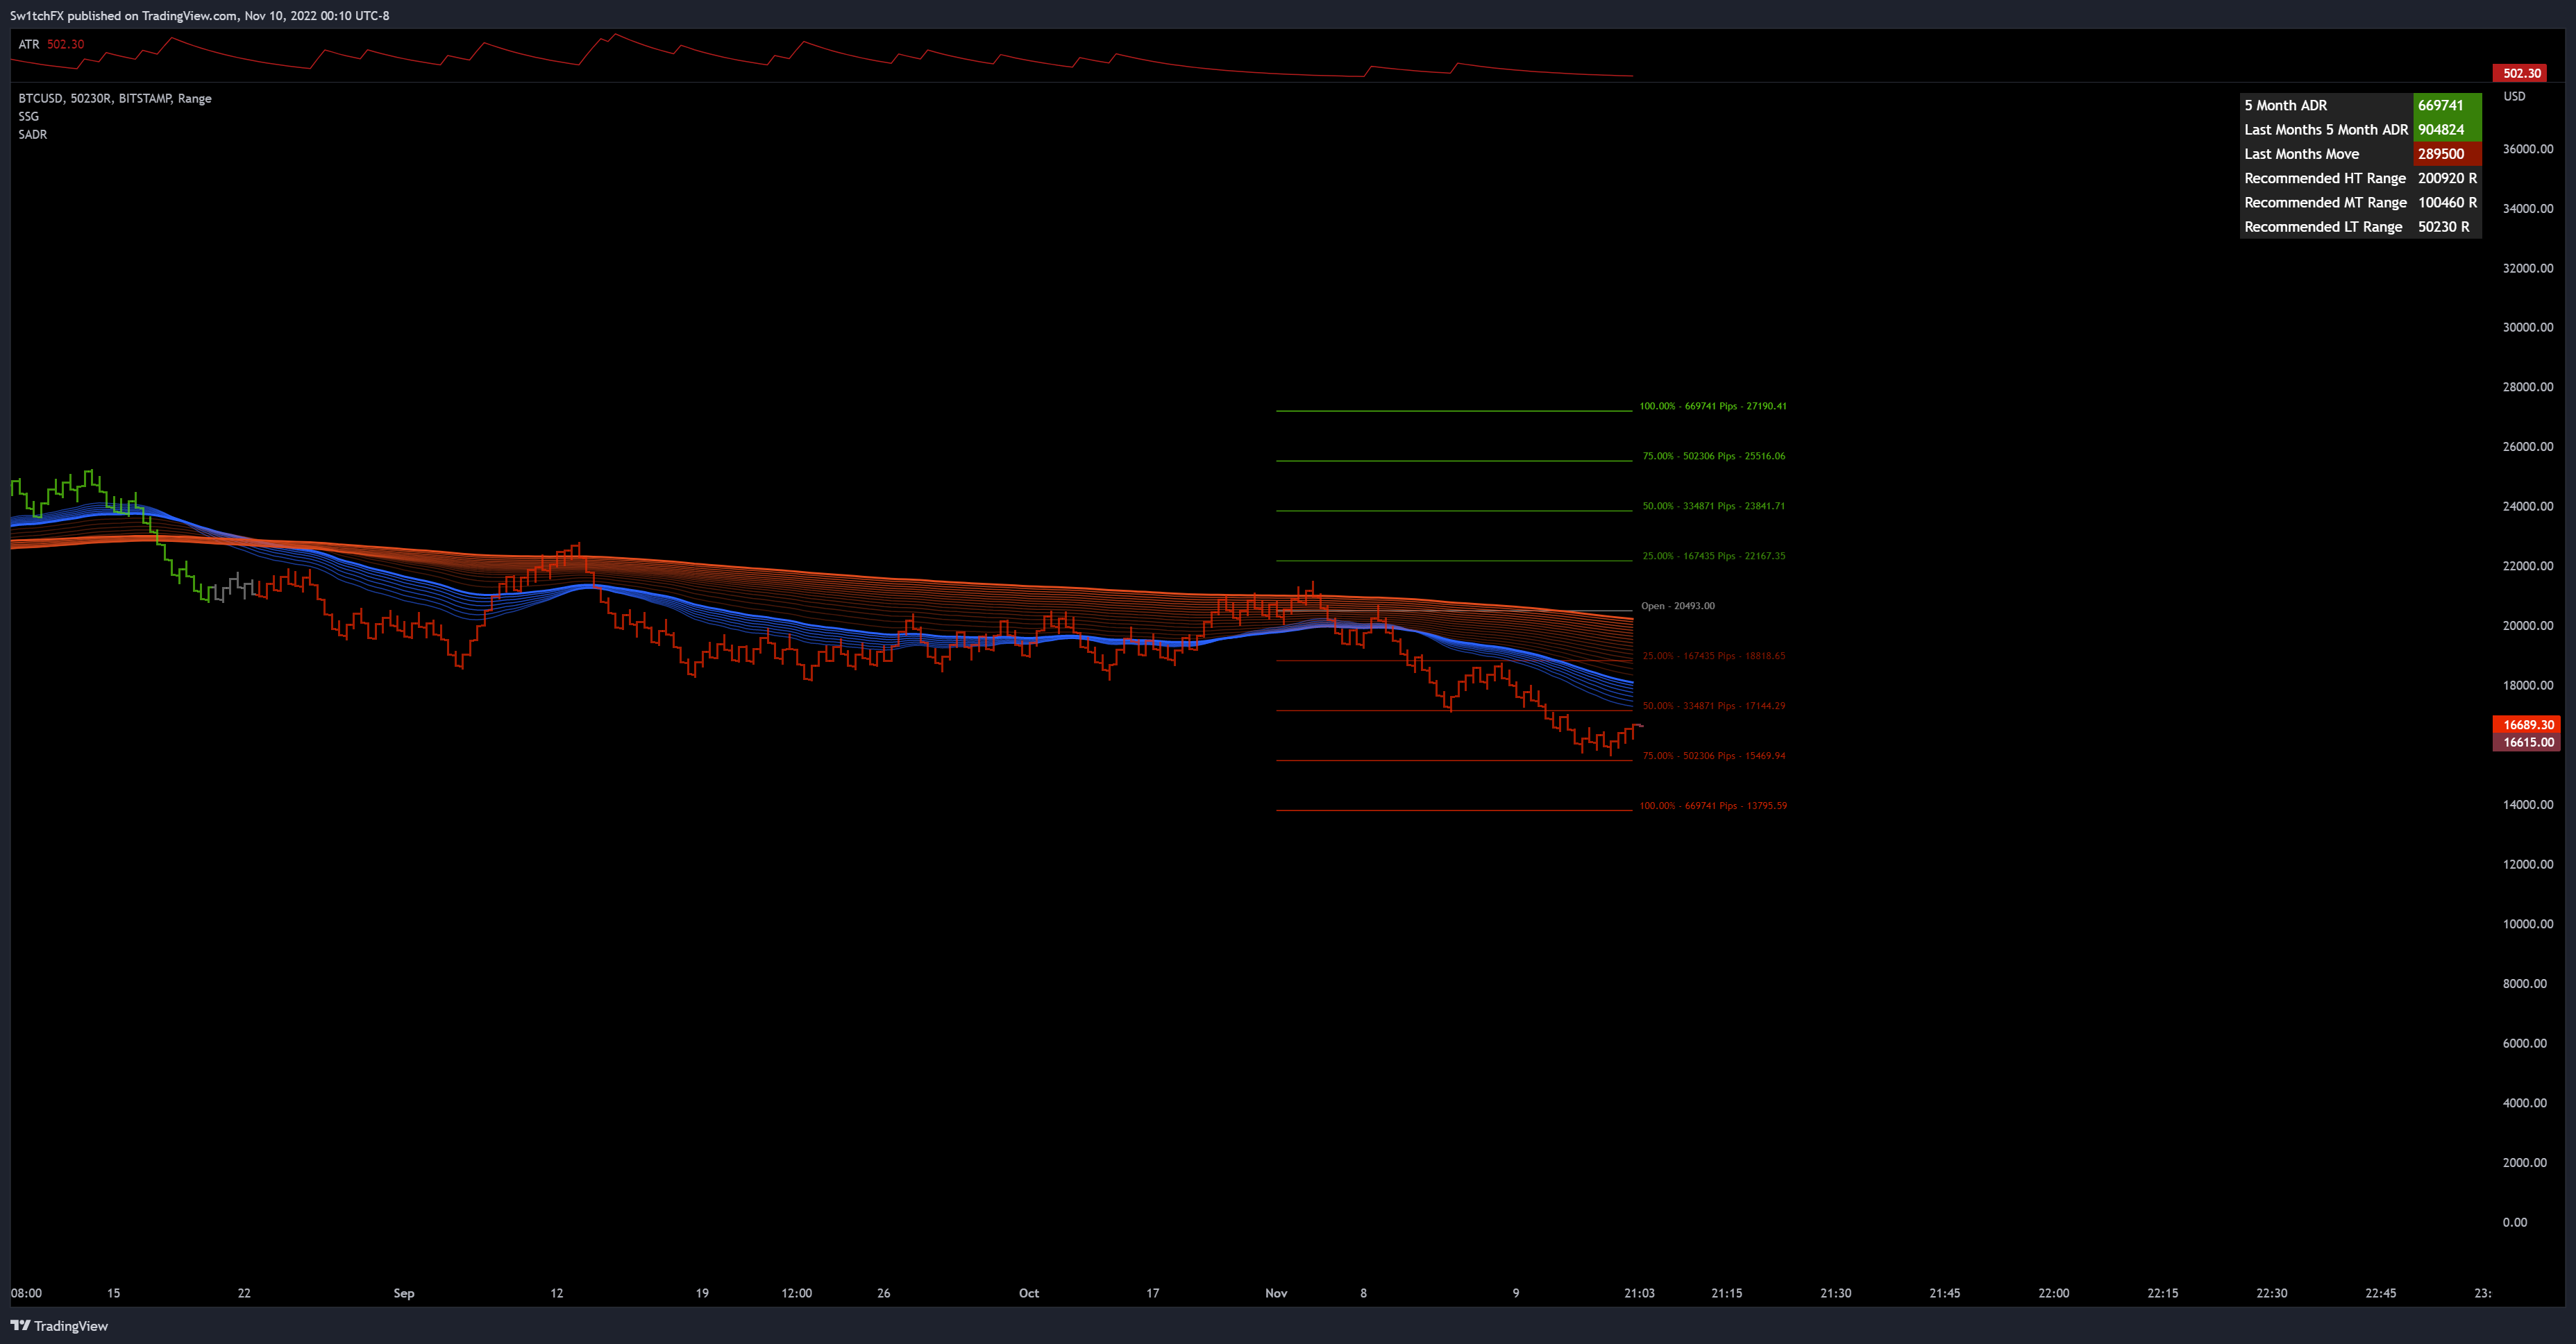Click the Oct label on time axis

1029,1293
